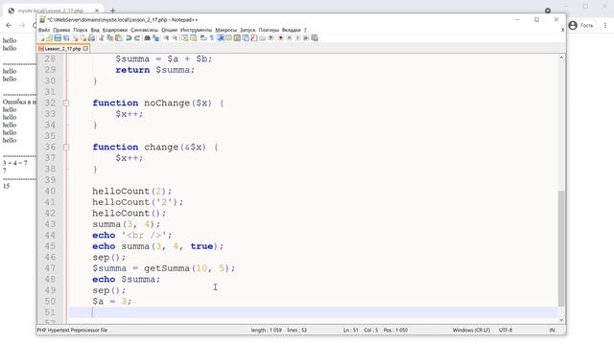Open the Кодировки menu
Image resolution: width=614 pixels, height=345 pixels.
pyautogui.click(x=115, y=30)
